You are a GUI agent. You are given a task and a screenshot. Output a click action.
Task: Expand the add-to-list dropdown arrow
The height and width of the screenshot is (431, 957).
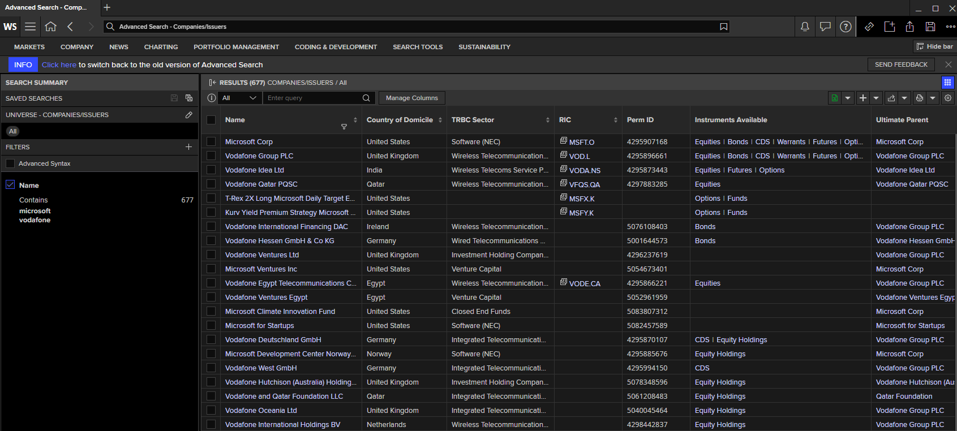tap(876, 98)
